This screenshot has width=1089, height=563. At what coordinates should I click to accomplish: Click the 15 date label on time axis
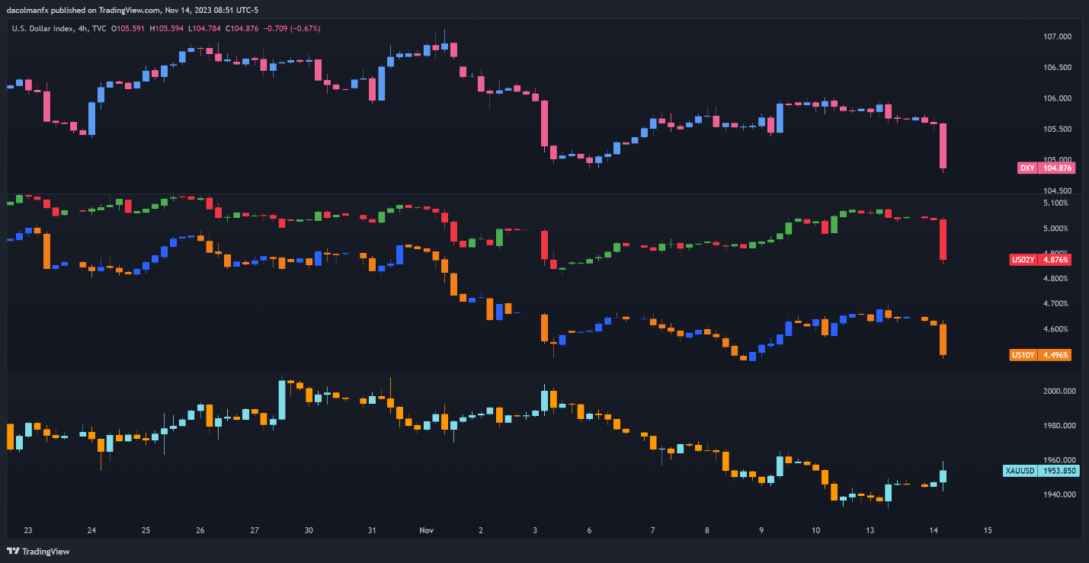tap(988, 529)
